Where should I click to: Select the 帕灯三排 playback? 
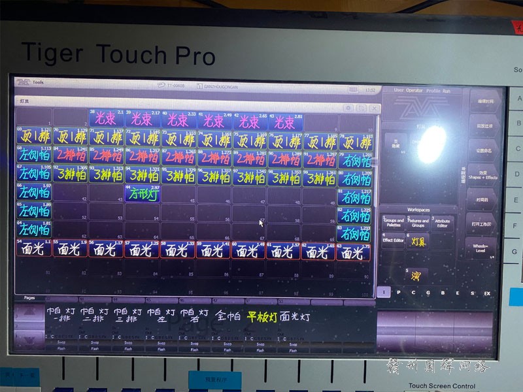click(x=128, y=316)
